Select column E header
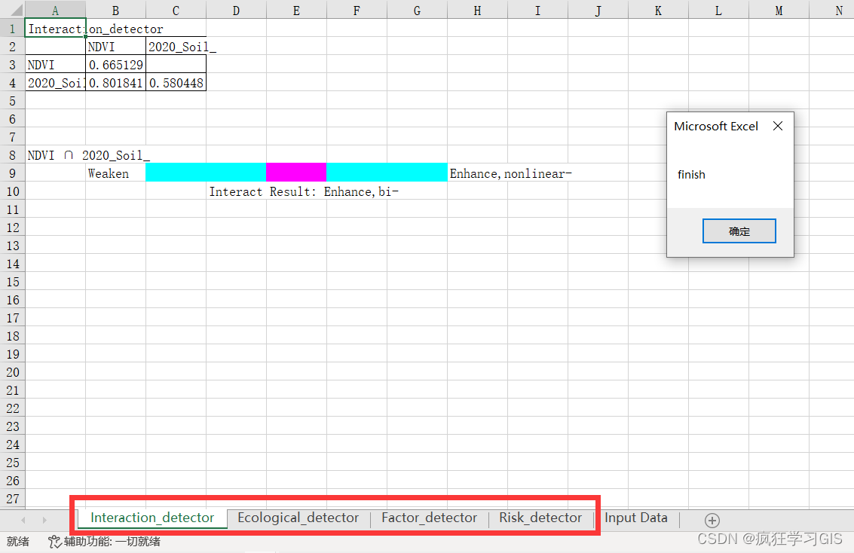Image resolution: width=854 pixels, height=553 pixels. tap(296, 11)
